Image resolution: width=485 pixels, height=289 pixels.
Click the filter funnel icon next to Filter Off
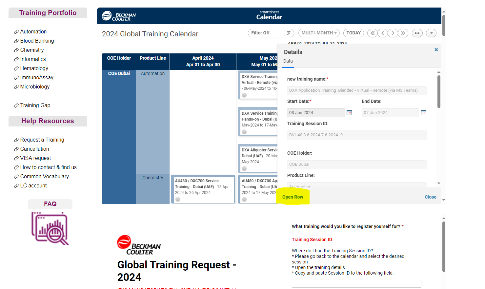point(289,33)
